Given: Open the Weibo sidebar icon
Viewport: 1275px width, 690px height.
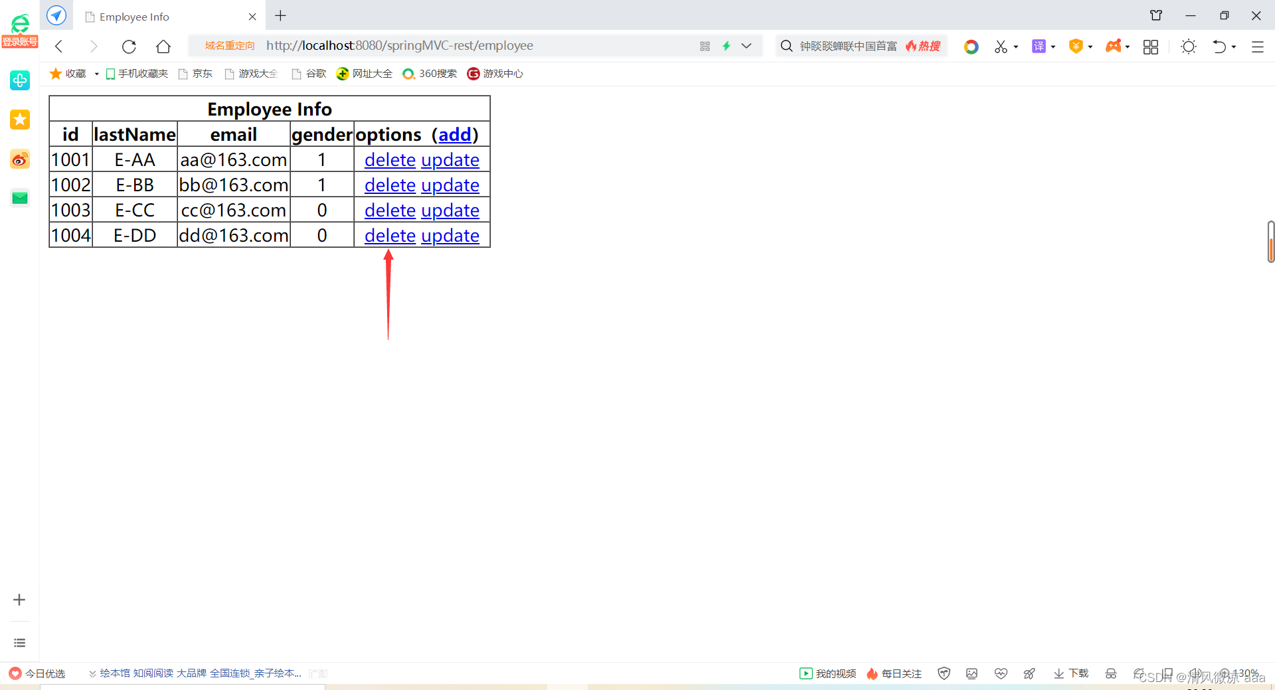Looking at the screenshot, I should 20,159.
